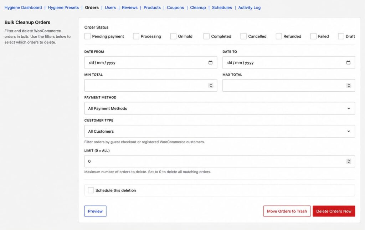This screenshot has width=365, height=230.
Task: Open the Hygiene Presets tab
Action: [63, 7]
